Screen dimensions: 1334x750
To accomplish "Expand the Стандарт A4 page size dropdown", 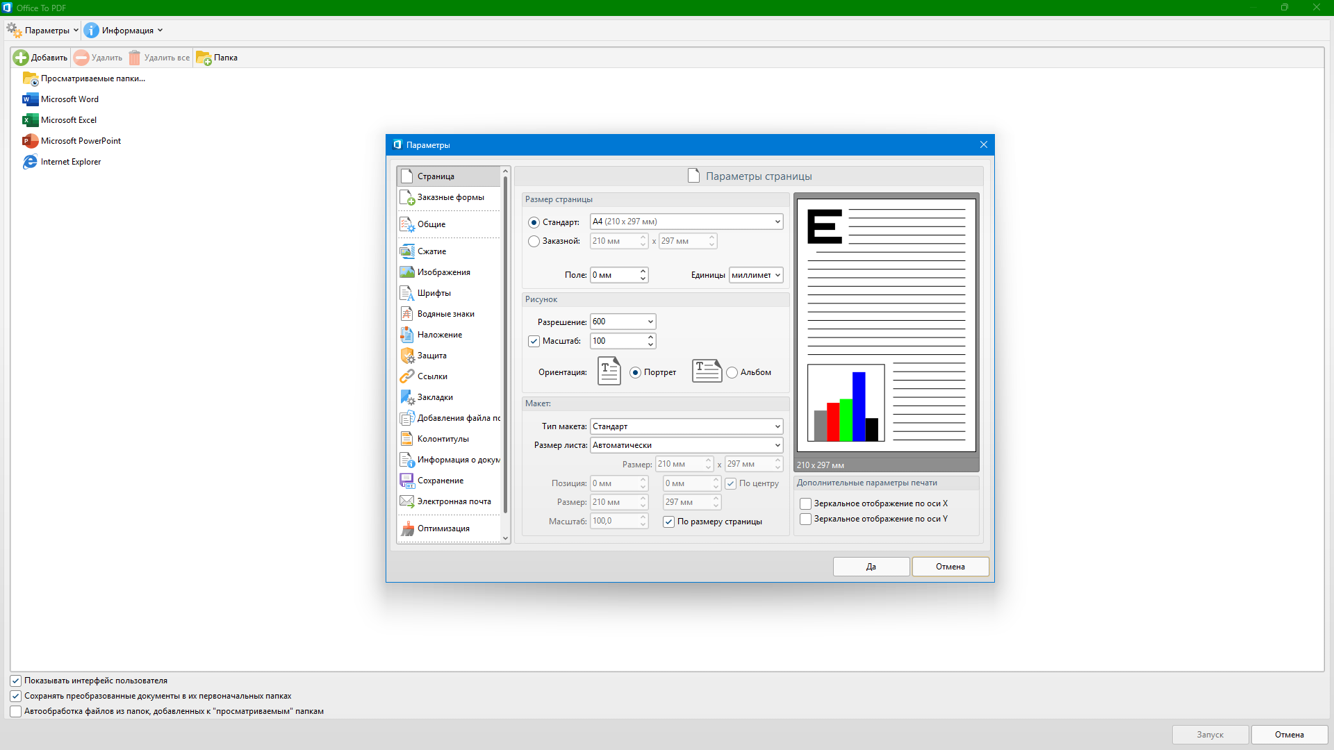I will pyautogui.click(x=777, y=222).
